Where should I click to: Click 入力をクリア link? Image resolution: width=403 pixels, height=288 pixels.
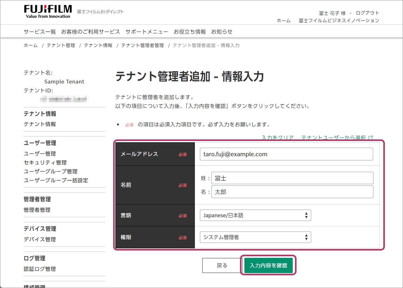[278, 138]
